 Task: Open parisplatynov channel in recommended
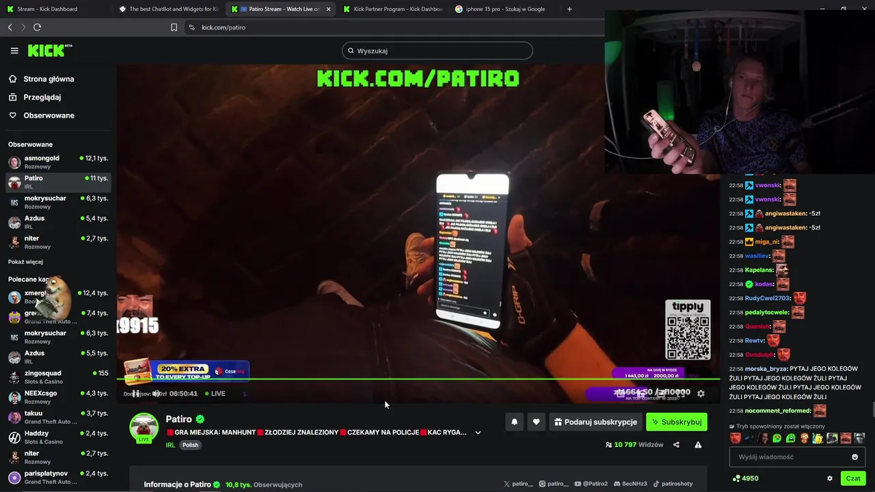pos(58,478)
